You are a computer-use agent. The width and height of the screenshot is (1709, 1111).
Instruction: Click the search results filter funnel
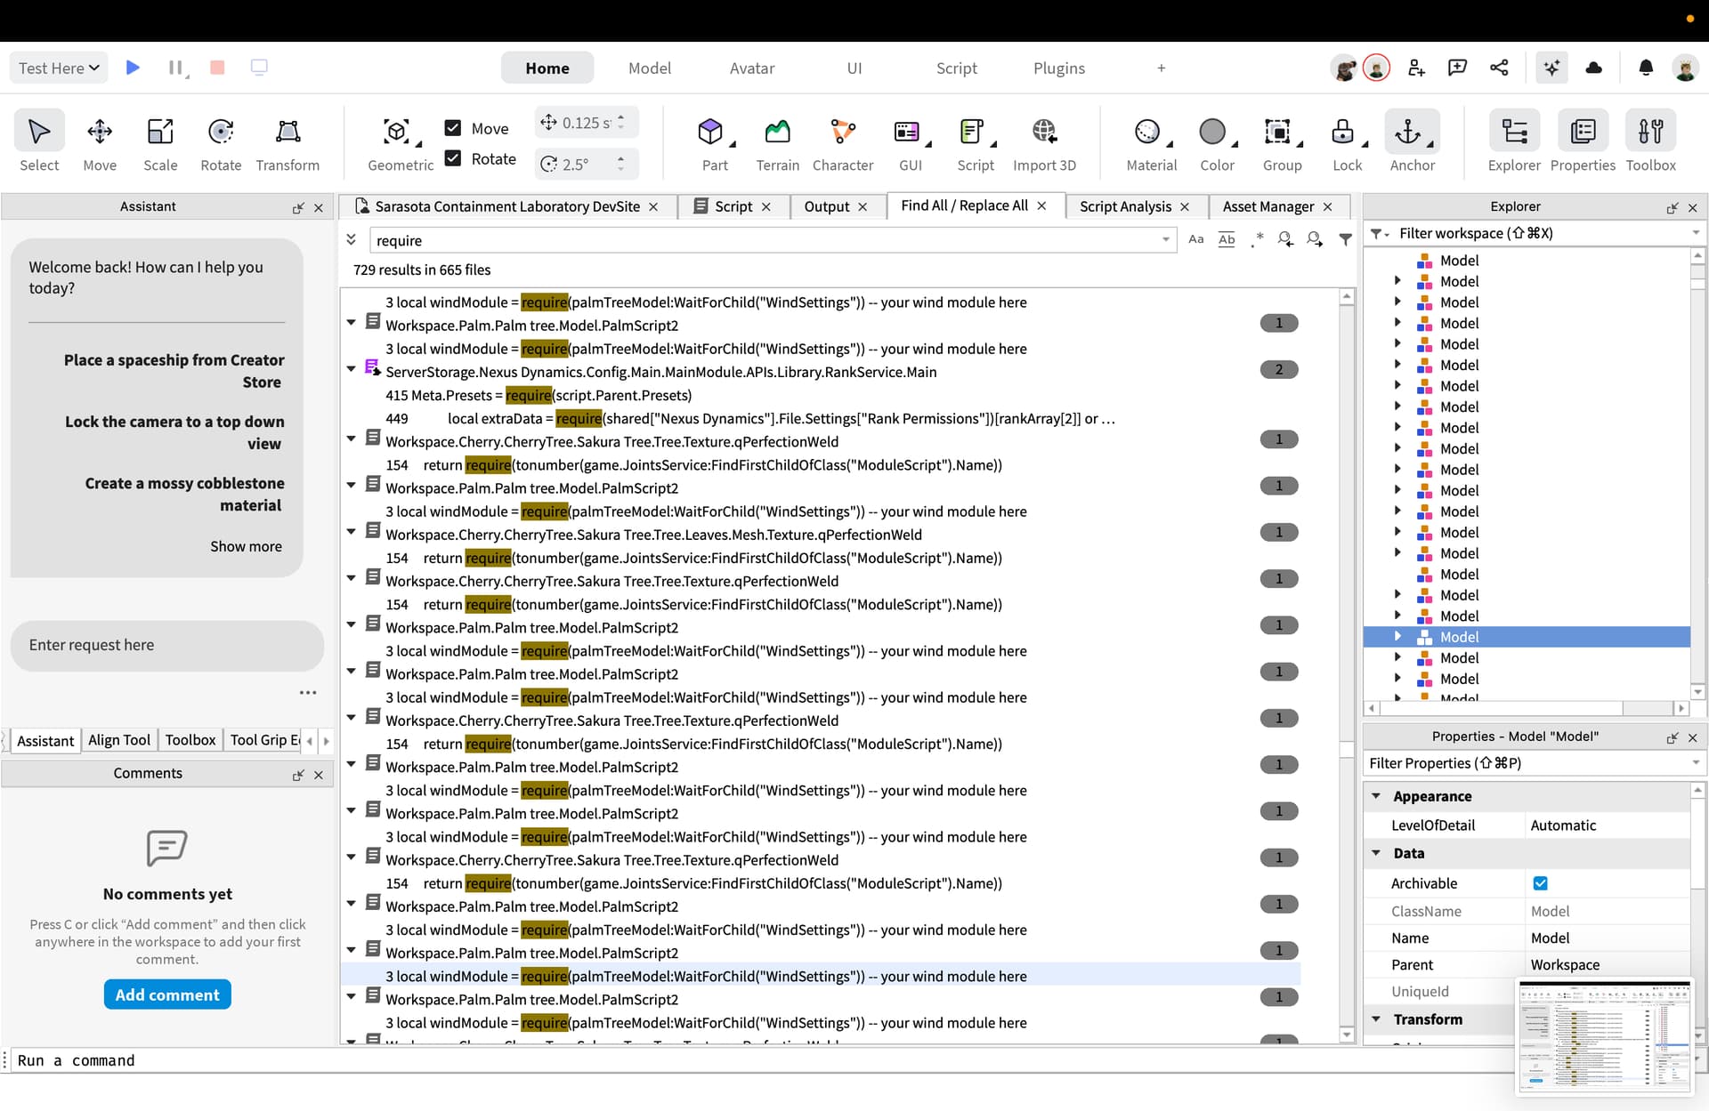[x=1345, y=239]
